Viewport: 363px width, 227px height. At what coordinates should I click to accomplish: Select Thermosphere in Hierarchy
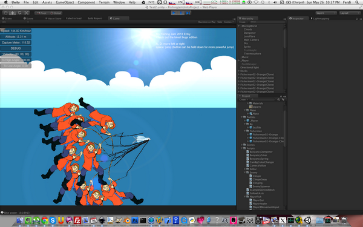[x=252, y=53]
